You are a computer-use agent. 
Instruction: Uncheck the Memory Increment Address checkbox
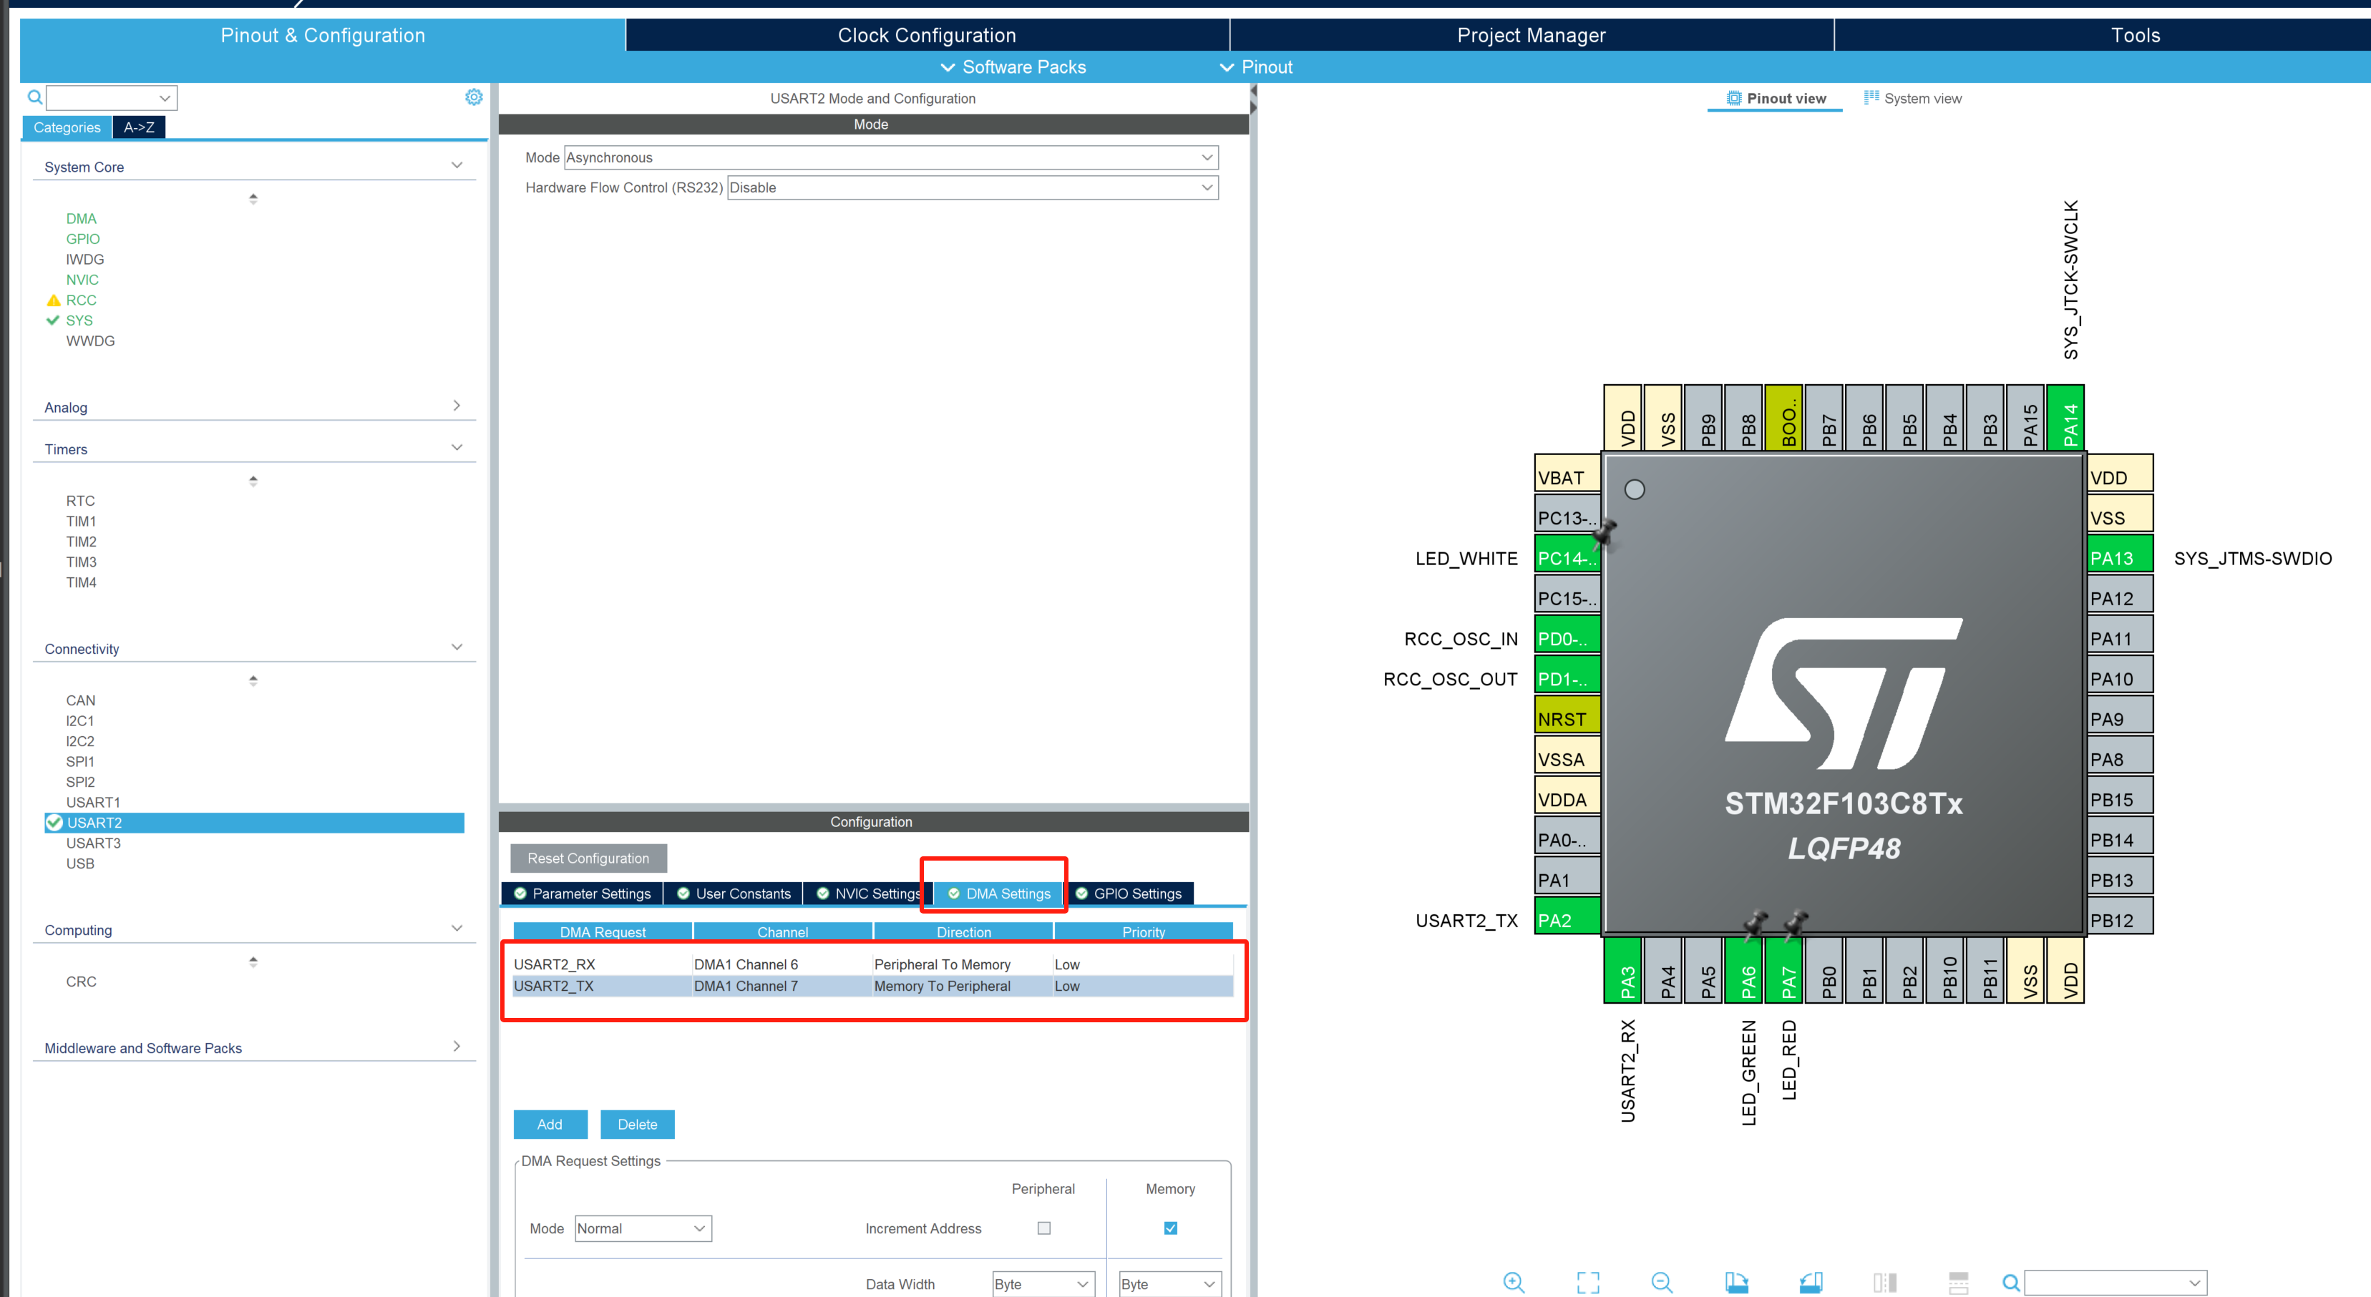click(x=1170, y=1228)
